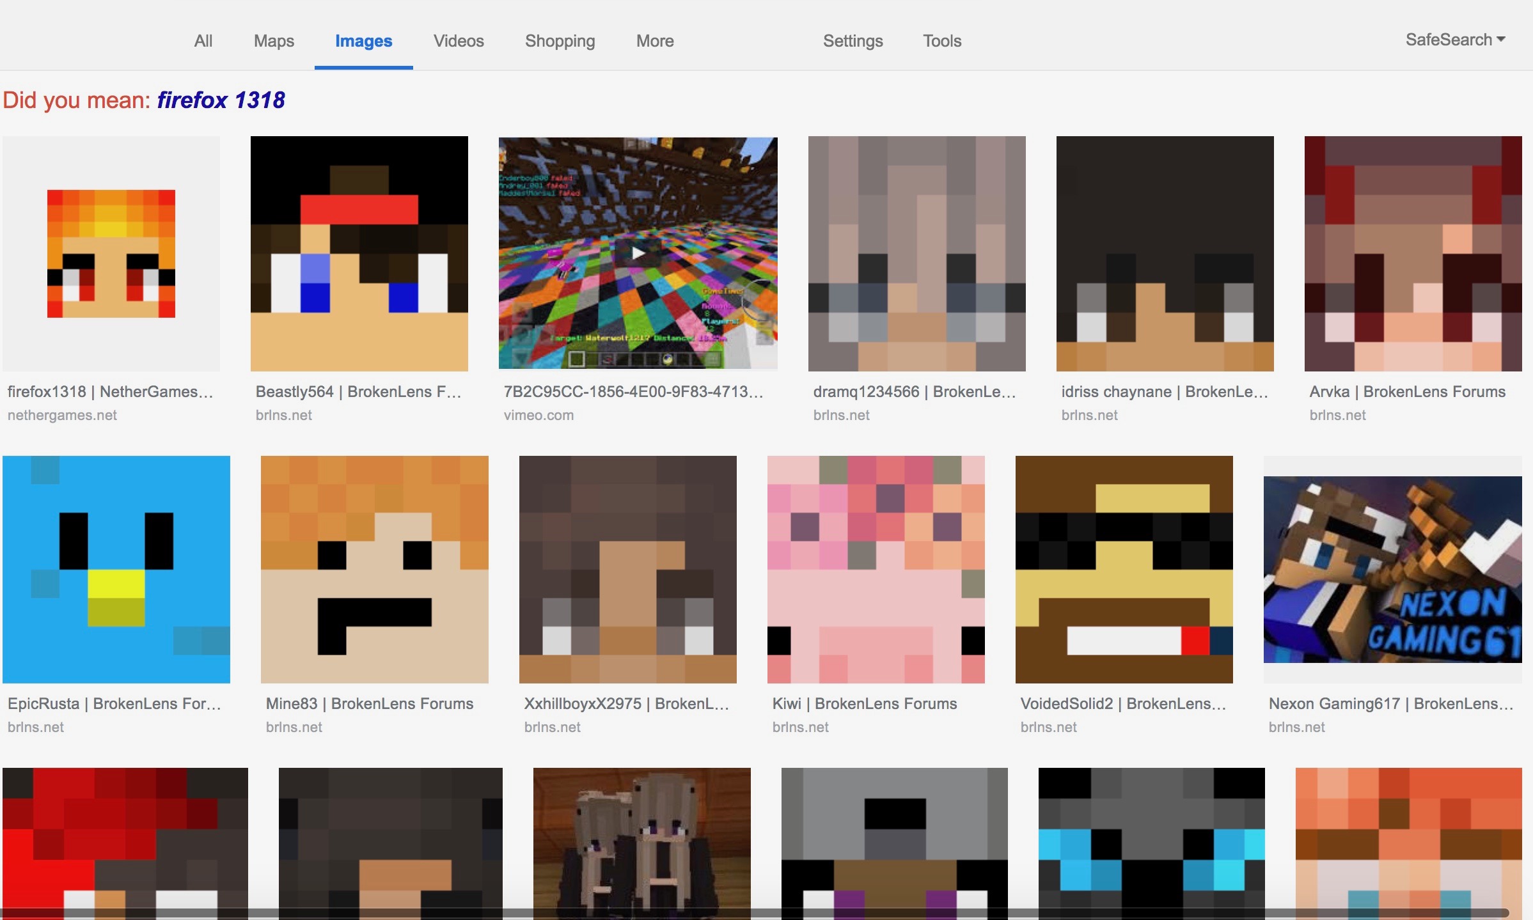Open the Kiwi pink pig avatar

876,569
